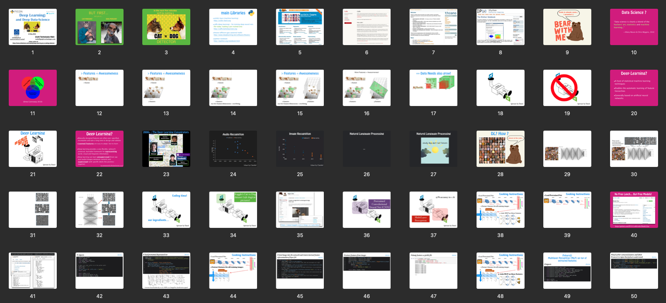Open Kaggle's Cat vs Dog slide 34

(x=233, y=210)
